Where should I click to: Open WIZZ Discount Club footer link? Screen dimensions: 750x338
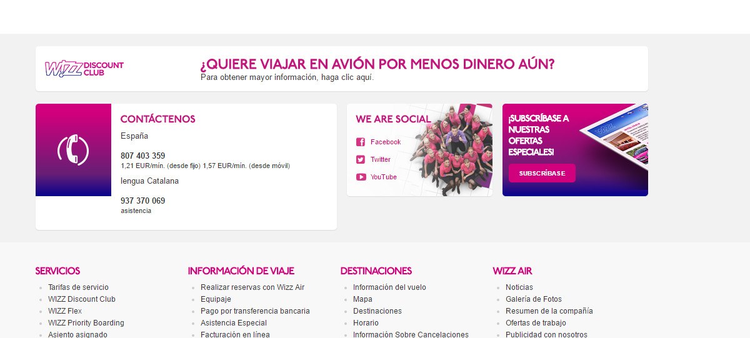point(82,299)
